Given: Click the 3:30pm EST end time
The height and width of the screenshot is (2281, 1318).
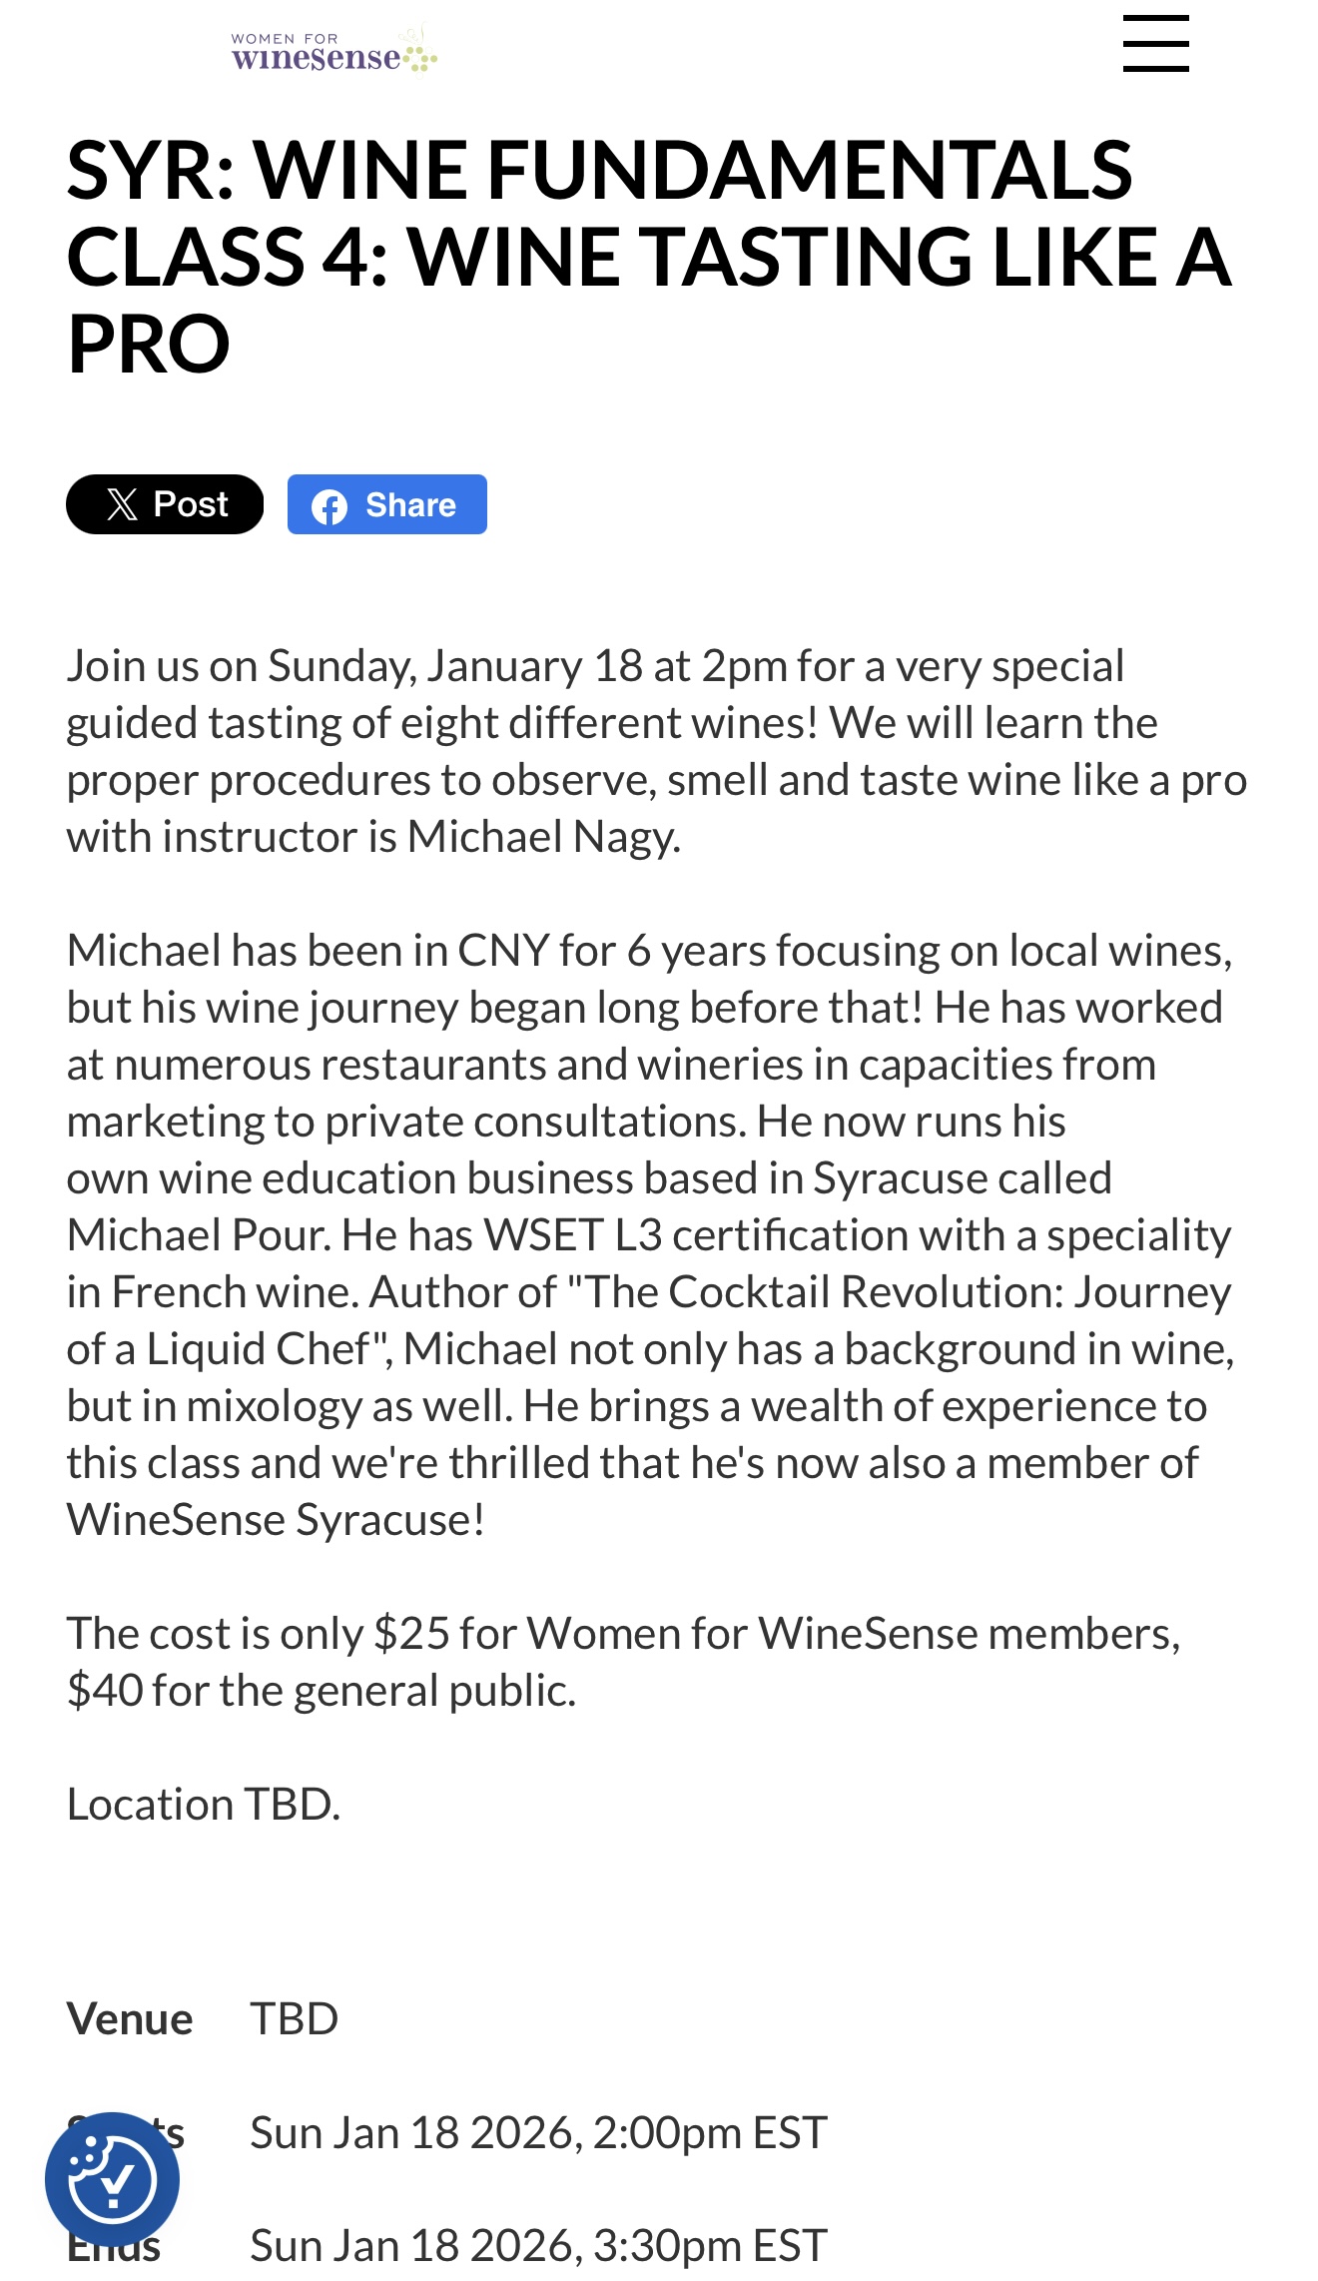Looking at the screenshot, I should (x=709, y=2246).
